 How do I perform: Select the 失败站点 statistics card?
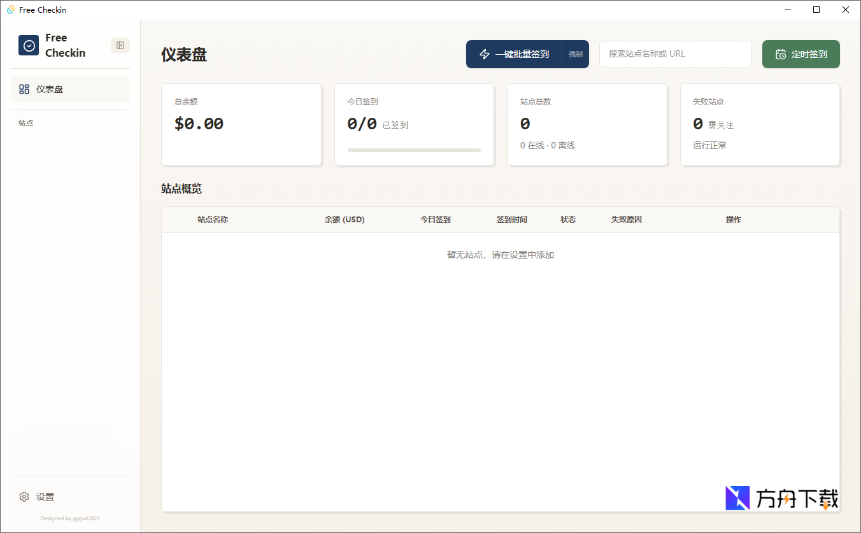pyautogui.click(x=760, y=124)
